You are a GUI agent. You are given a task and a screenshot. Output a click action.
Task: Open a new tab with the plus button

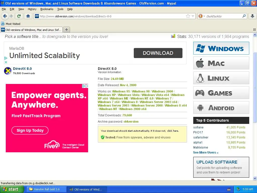(x=66, y=30)
